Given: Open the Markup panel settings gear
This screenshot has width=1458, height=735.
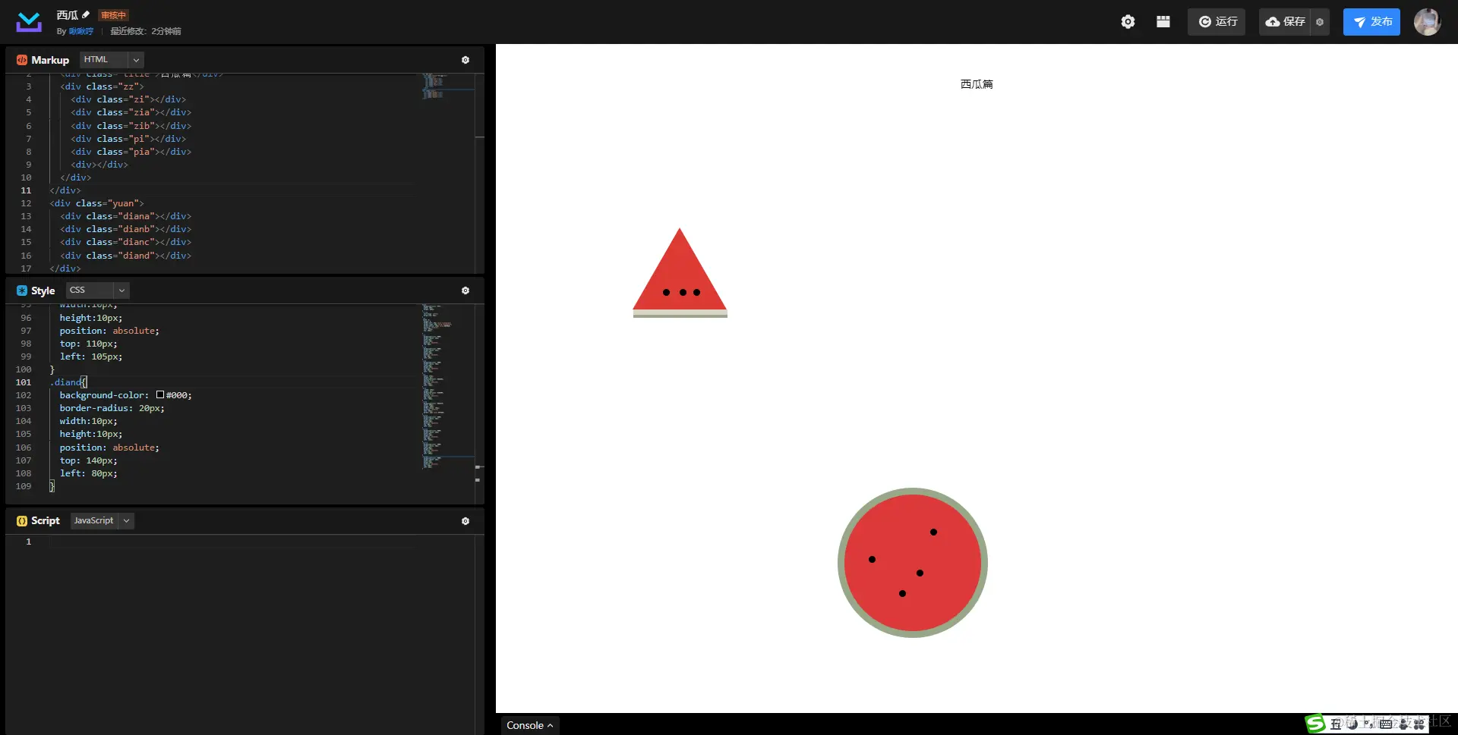Looking at the screenshot, I should click(x=465, y=60).
